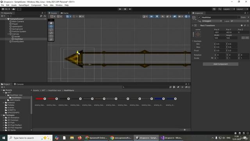Open the cloud services icon
Viewport: 250px width, 141px height.
click(14, 9)
